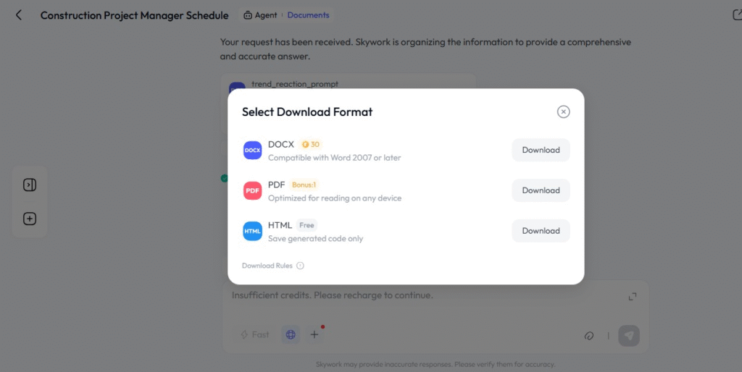Download the document as HTML

541,231
